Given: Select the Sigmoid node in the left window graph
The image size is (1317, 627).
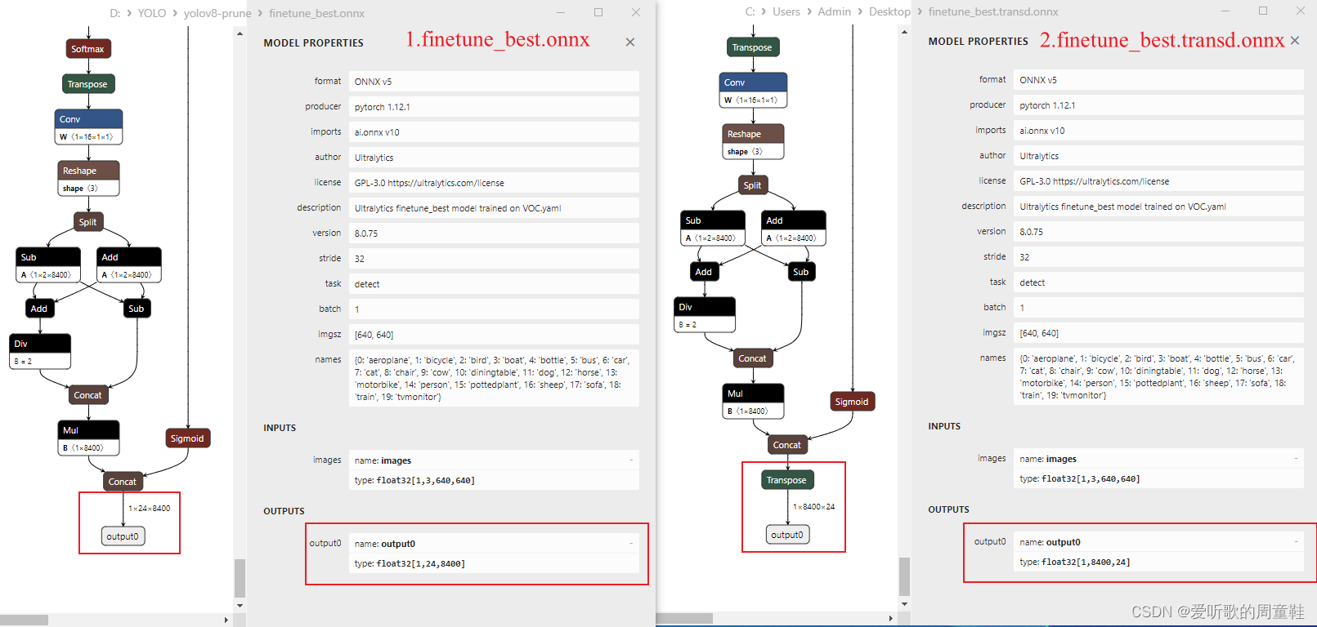Looking at the screenshot, I should pos(187,438).
